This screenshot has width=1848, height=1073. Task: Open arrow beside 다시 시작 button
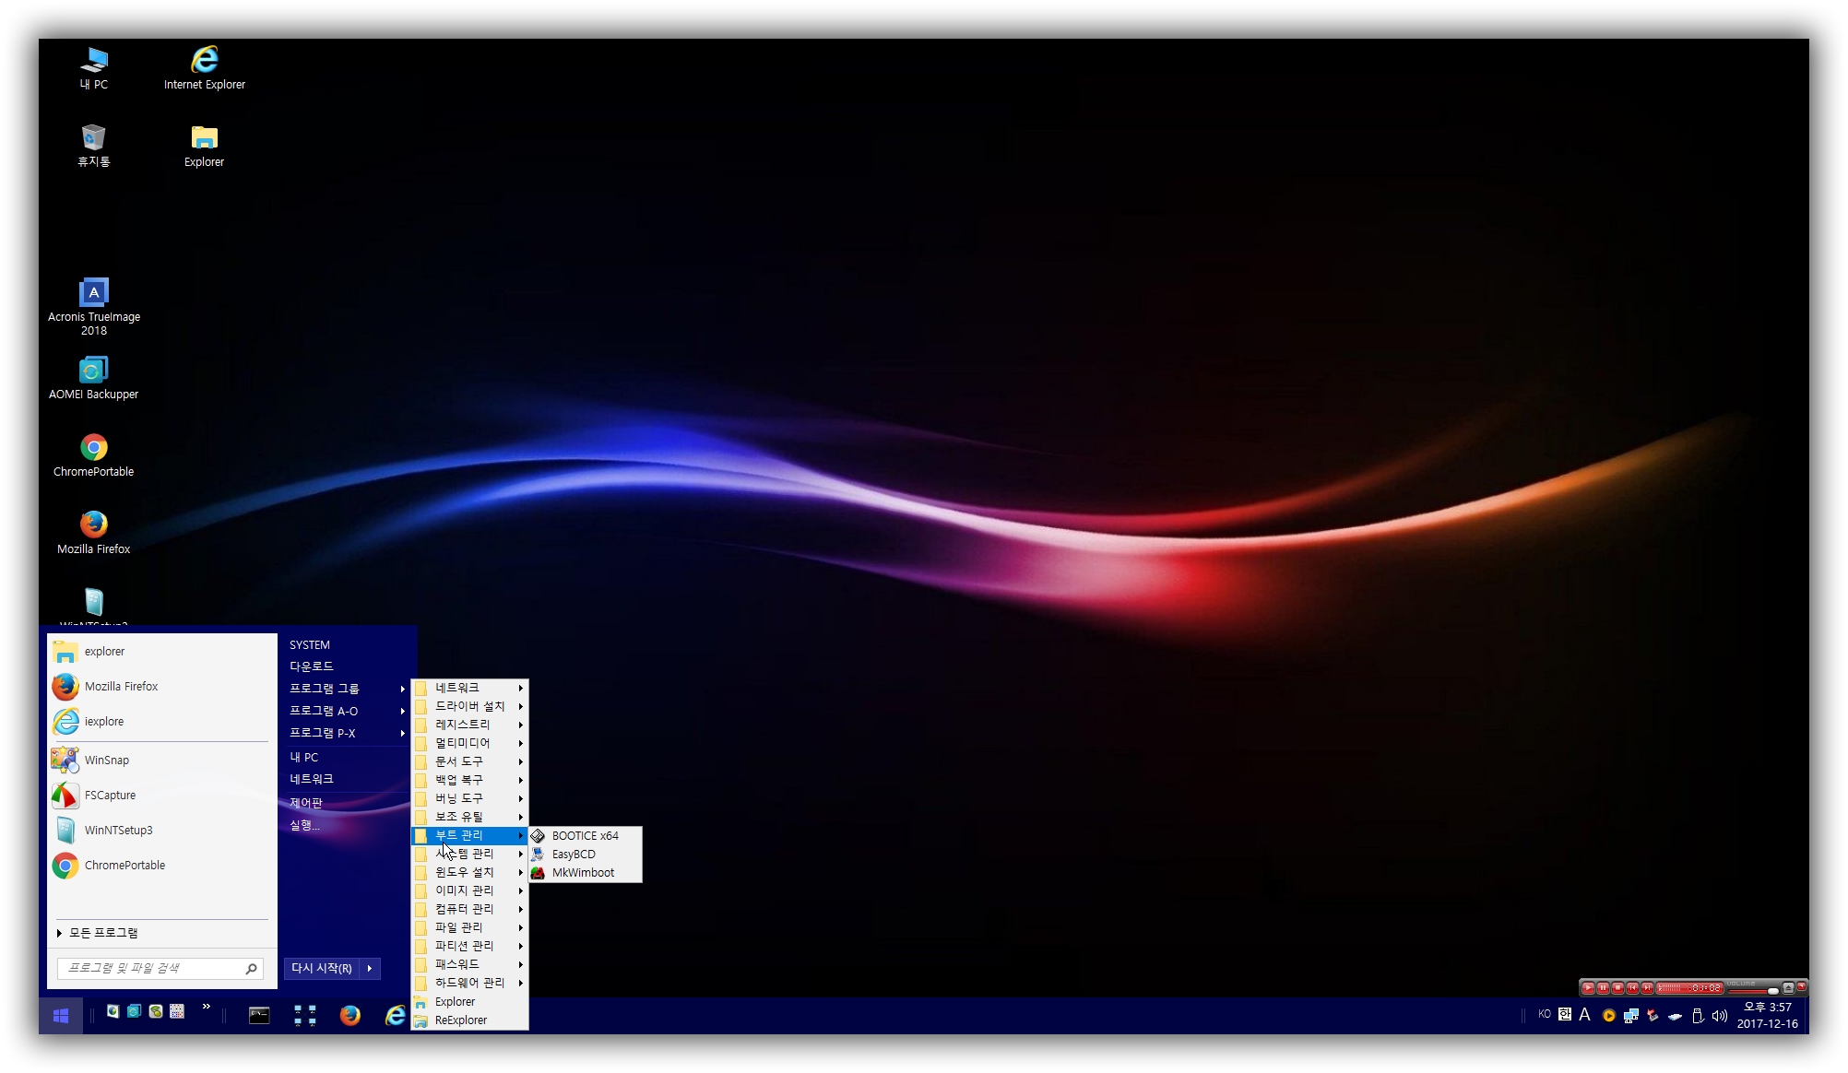[370, 969]
